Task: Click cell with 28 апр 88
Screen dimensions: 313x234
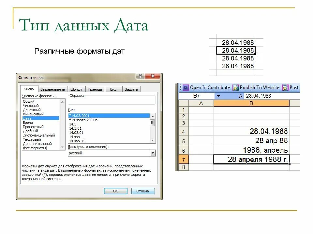Action: [251, 141]
